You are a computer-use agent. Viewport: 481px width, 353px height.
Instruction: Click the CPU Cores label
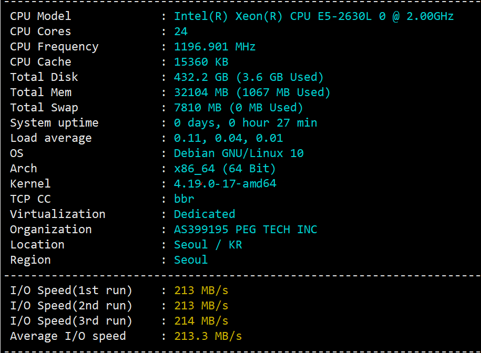(40, 32)
